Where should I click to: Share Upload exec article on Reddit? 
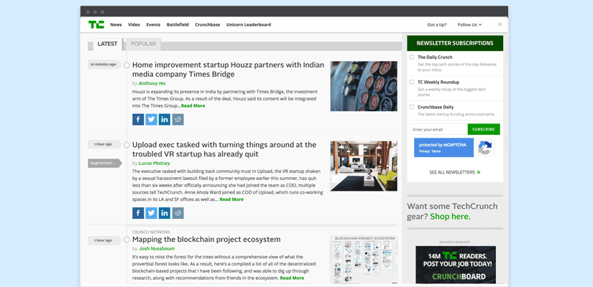pyautogui.click(x=178, y=213)
